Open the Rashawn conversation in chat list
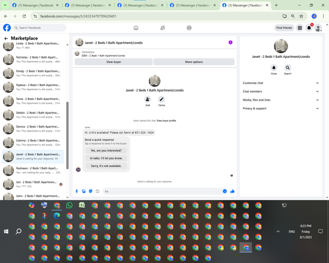Image resolution: width=329 pixels, height=263 pixels. (33, 170)
